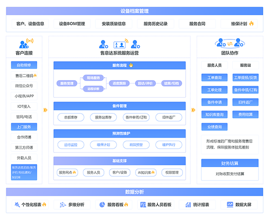Click the 工单查询 button
The image size is (269, 220).
pyautogui.click(x=214, y=78)
